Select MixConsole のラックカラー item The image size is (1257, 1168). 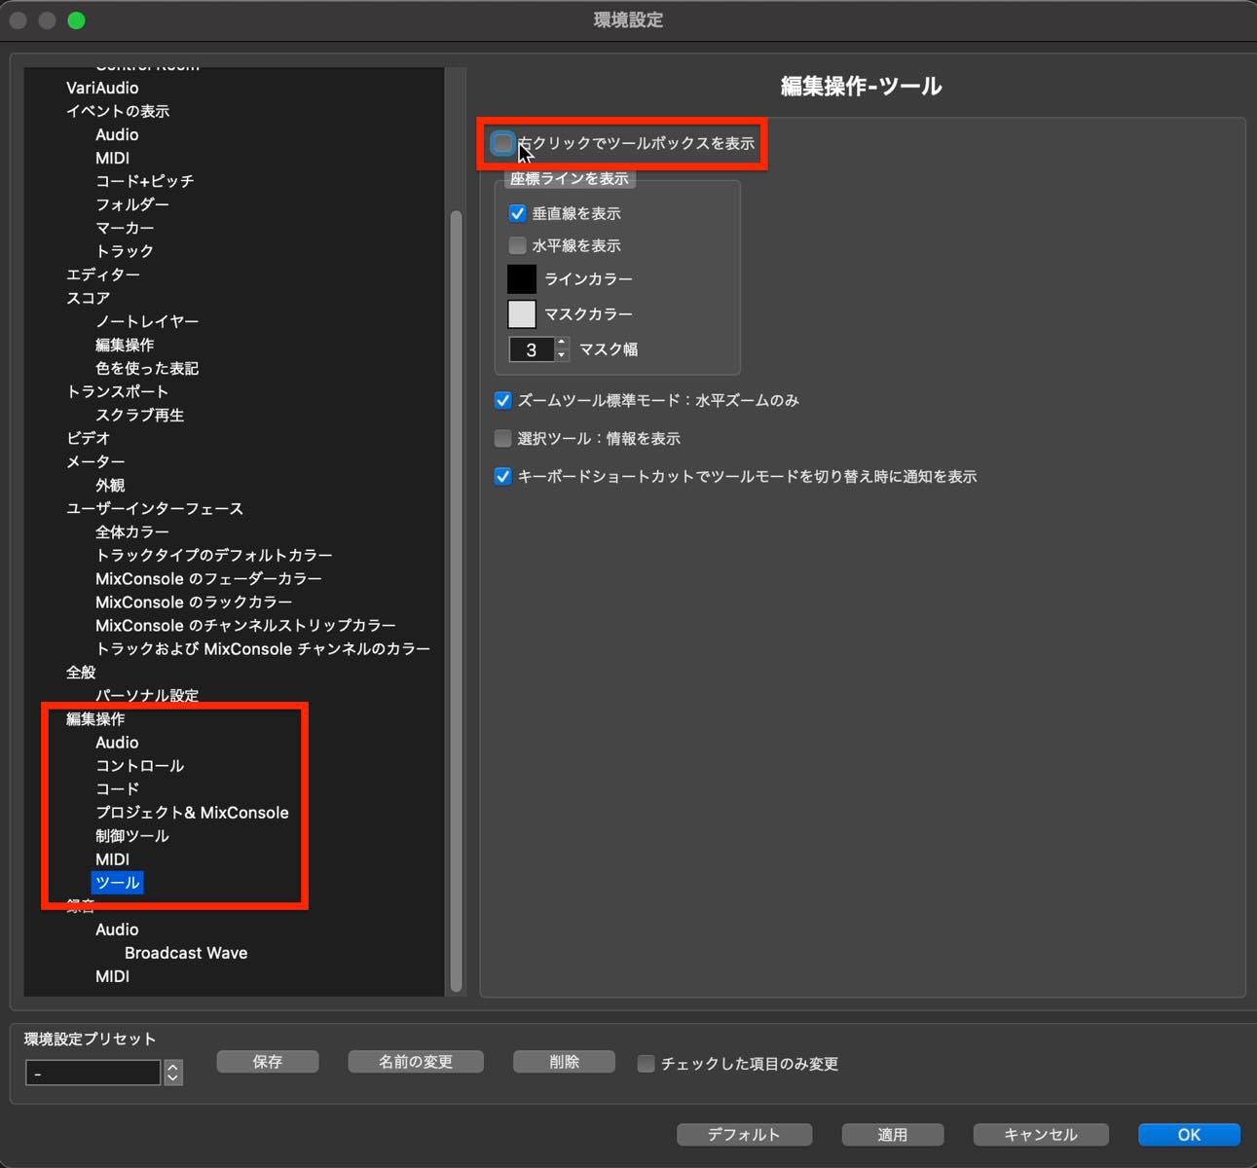[x=194, y=602]
